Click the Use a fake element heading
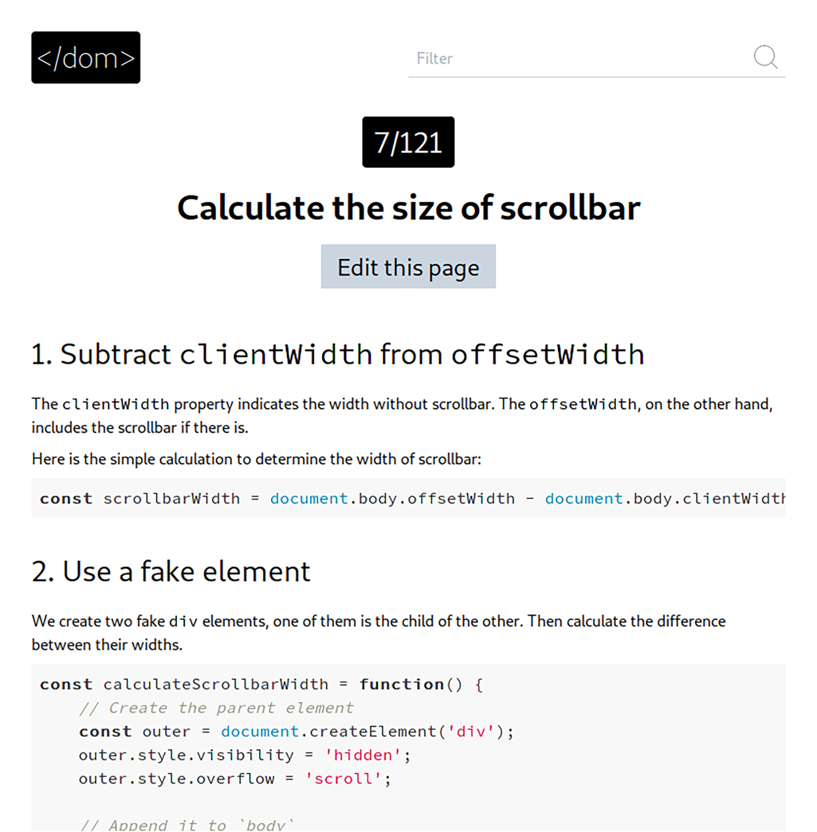 click(x=171, y=572)
